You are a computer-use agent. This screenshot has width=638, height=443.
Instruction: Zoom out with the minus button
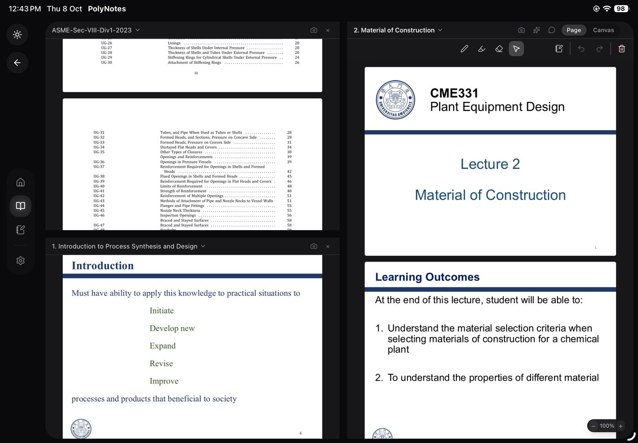pos(593,426)
